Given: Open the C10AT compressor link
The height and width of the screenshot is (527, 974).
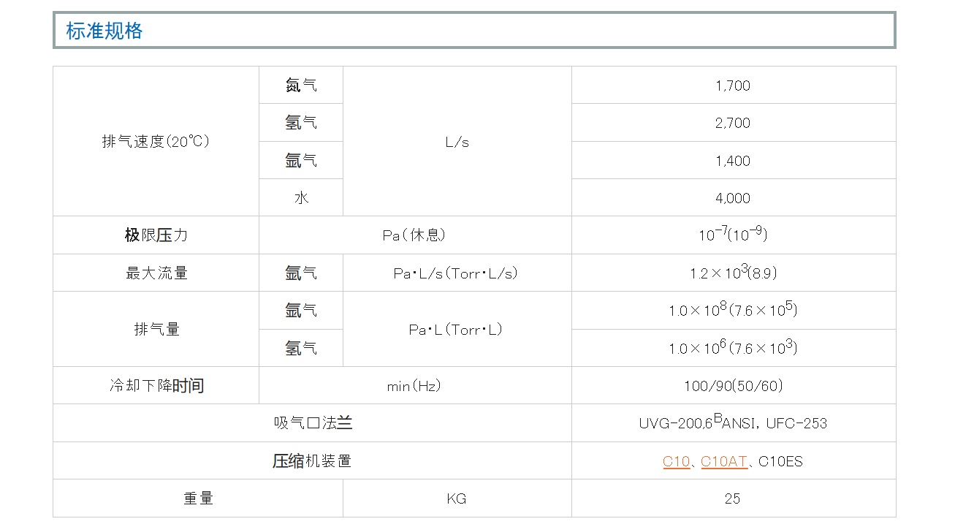Looking at the screenshot, I should [x=723, y=461].
